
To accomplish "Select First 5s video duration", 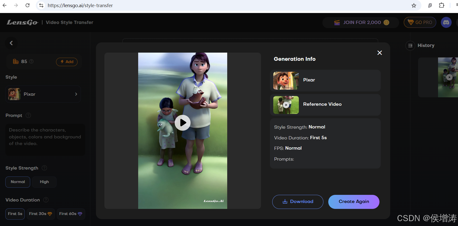I will coord(15,214).
